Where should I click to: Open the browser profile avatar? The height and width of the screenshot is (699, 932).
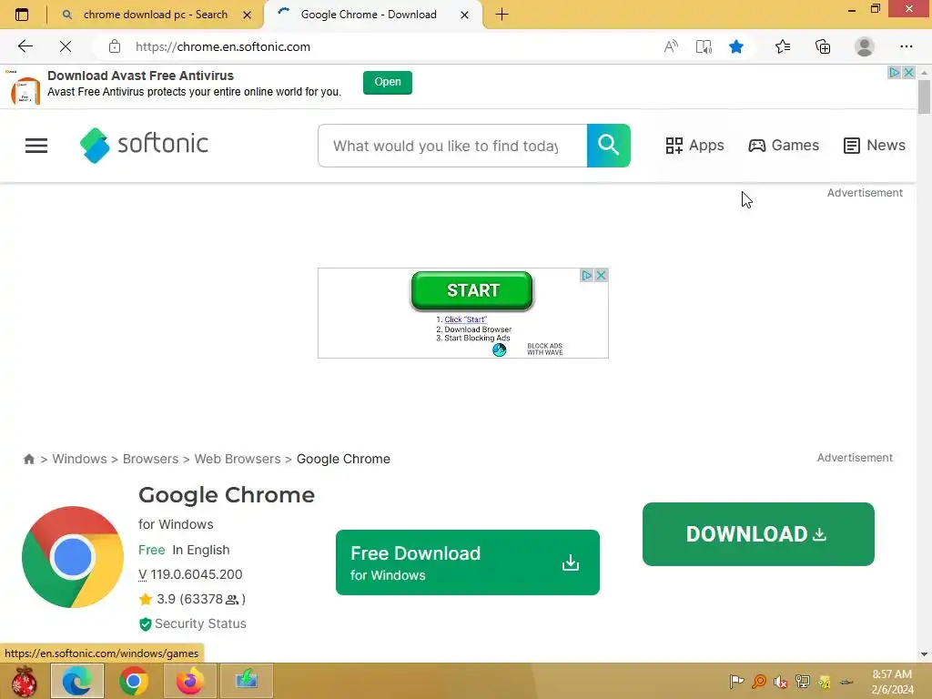pyautogui.click(x=865, y=46)
